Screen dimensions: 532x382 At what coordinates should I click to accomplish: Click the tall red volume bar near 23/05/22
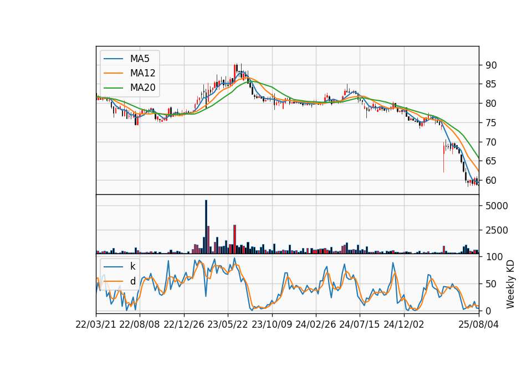click(234, 239)
